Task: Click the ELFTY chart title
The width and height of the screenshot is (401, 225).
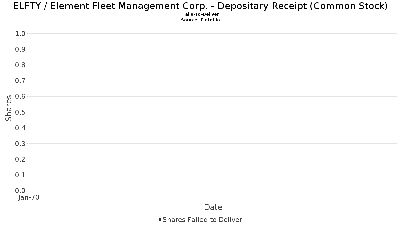Action: pyautogui.click(x=200, y=6)
